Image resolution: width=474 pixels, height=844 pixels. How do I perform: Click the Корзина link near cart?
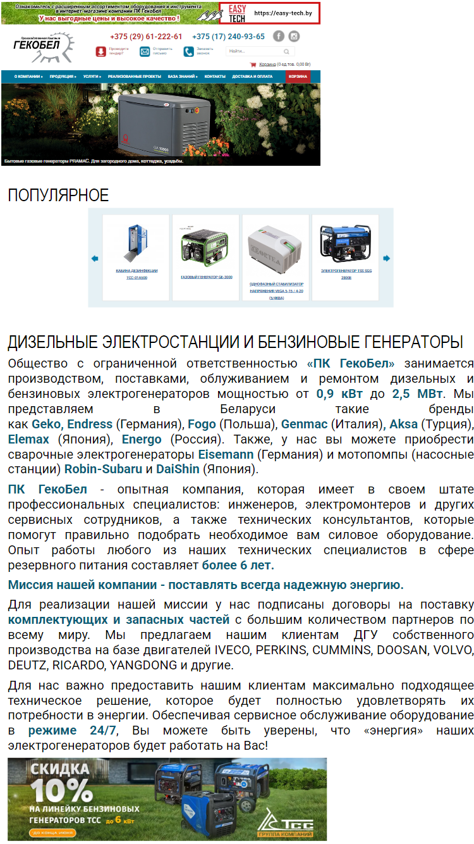(267, 64)
